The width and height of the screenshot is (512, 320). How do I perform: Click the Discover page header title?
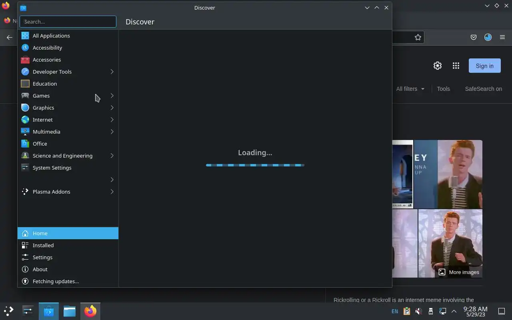(x=140, y=22)
